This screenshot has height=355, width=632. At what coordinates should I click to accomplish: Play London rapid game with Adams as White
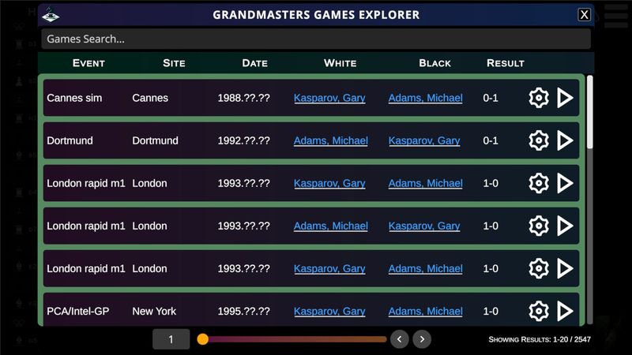[565, 226]
